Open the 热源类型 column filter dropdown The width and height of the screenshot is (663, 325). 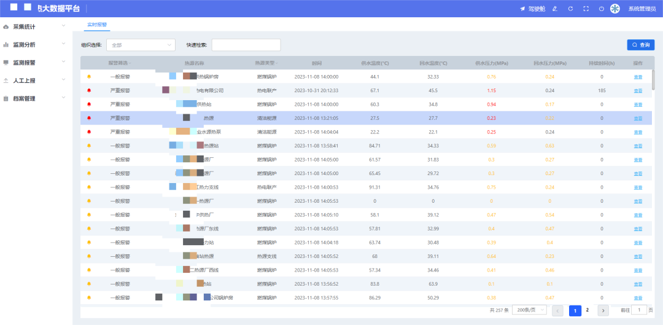277,63
